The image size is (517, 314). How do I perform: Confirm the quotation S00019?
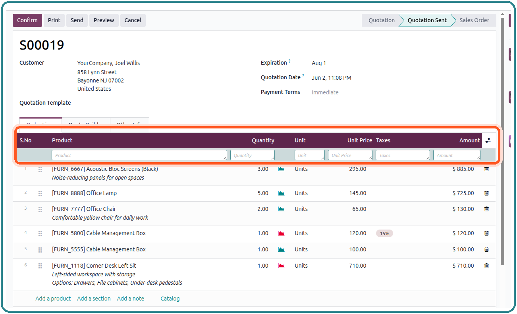click(x=27, y=20)
